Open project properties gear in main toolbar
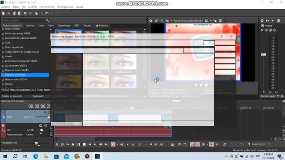Image resolution: width=285 pixels, height=160 pixels. [25, 13]
